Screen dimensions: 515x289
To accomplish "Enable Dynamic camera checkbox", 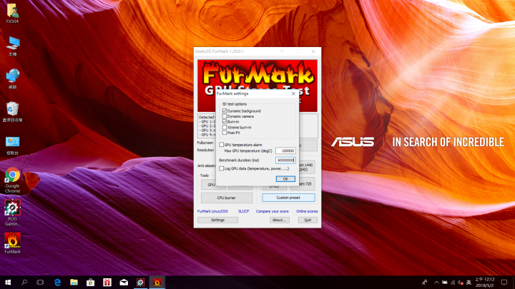I will pos(225,116).
